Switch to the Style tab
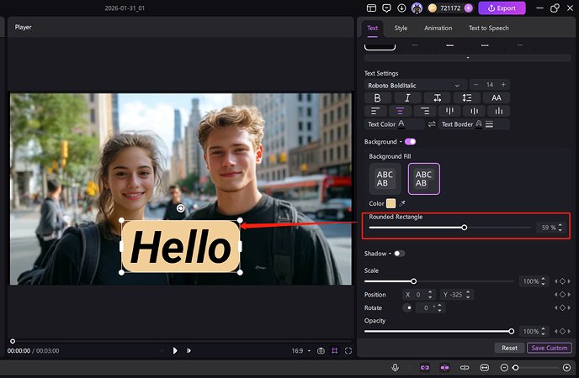Screen dimensions: 579x378 pyautogui.click(x=401, y=28)
